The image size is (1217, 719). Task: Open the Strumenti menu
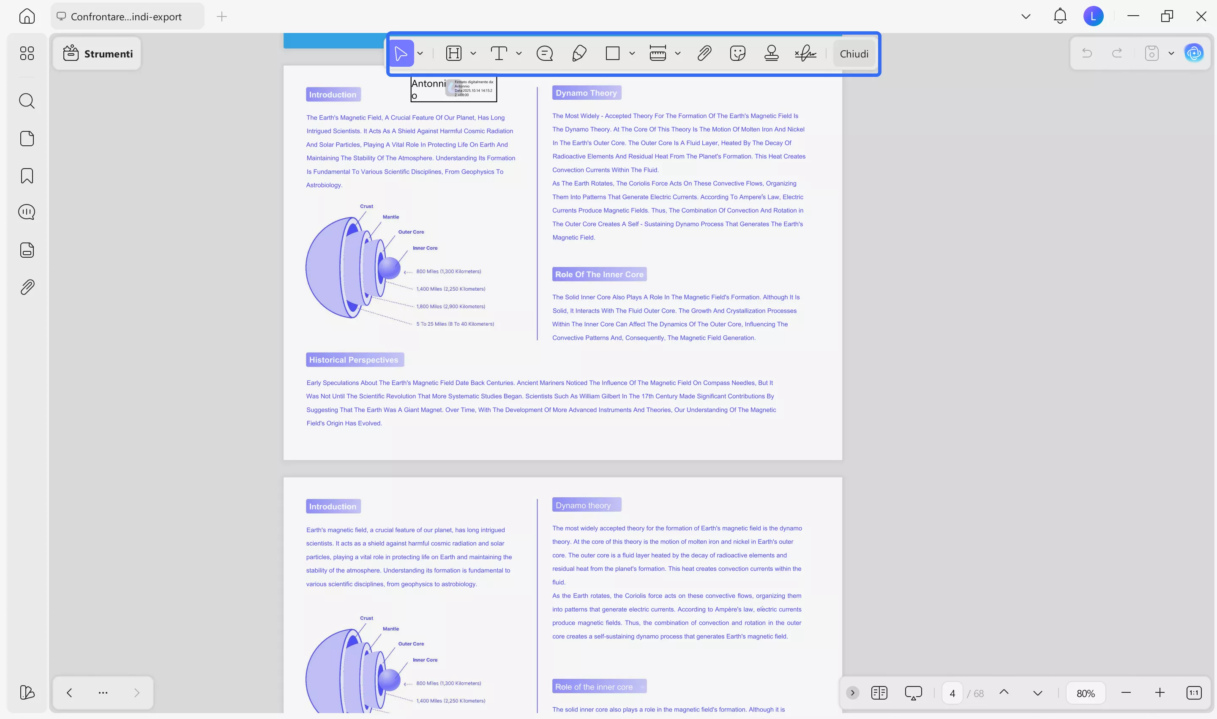tap(97, 53)
